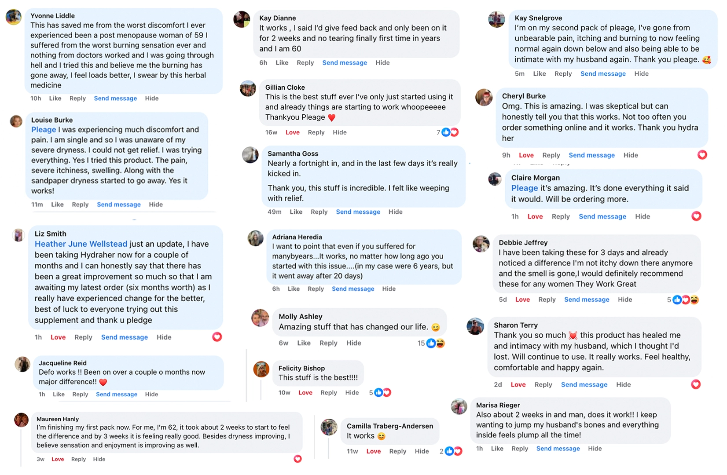Open Maureen Hanly's profile name
The height and width of the screenshot is (475, 727).
58,419
